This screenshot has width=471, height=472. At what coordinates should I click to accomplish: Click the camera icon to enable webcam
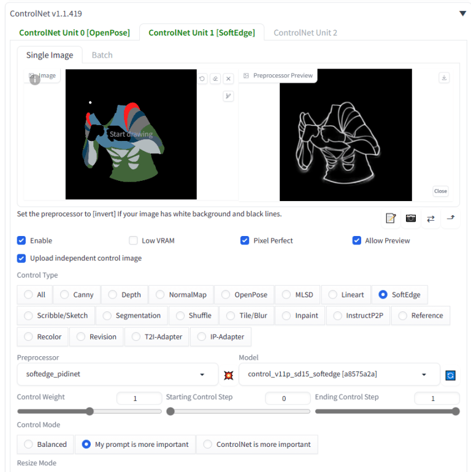(411, 218)
